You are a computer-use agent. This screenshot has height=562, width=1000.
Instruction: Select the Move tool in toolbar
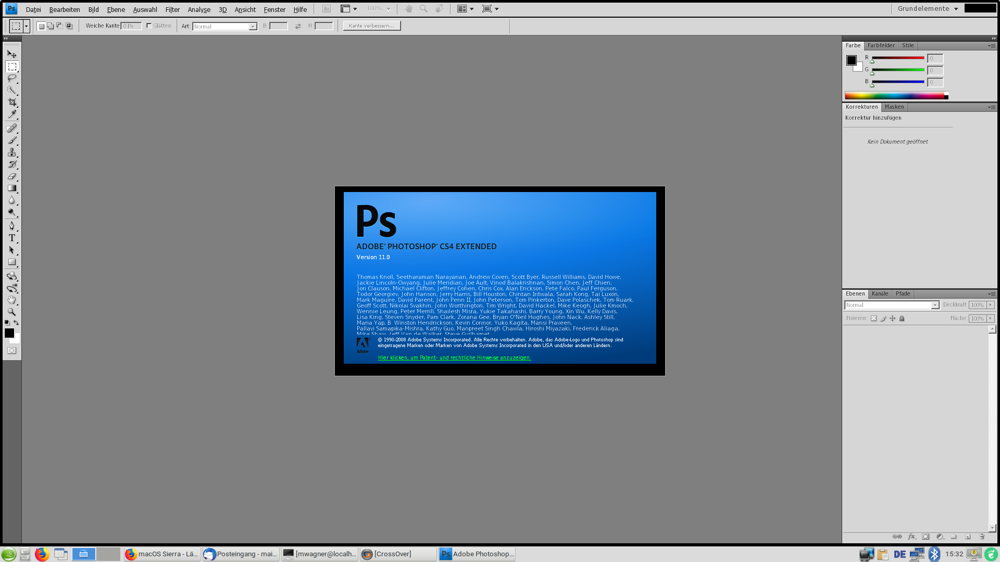click(11, 54)
